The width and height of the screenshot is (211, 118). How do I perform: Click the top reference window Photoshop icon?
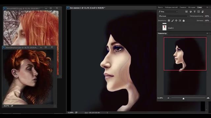(x=5, y=9)
